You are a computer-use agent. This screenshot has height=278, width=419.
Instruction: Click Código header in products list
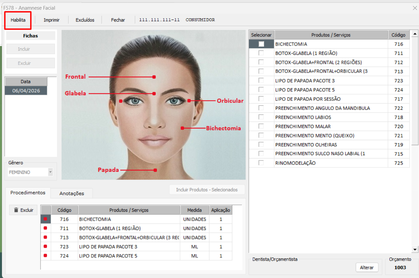(398, 35)
